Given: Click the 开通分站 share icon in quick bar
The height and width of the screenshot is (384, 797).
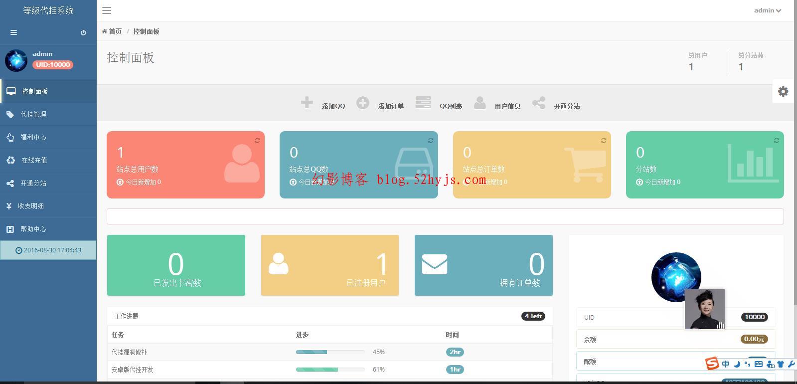Looking at the screenshot, I should [538, 103].
